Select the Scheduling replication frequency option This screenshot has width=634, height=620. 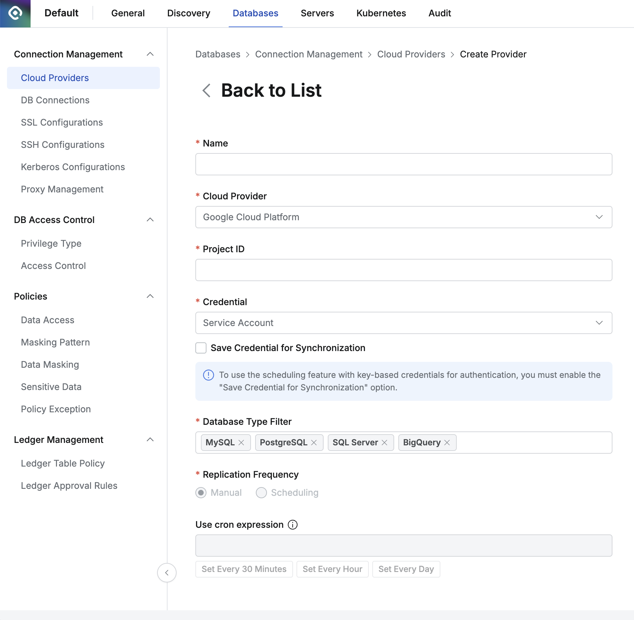261,493
